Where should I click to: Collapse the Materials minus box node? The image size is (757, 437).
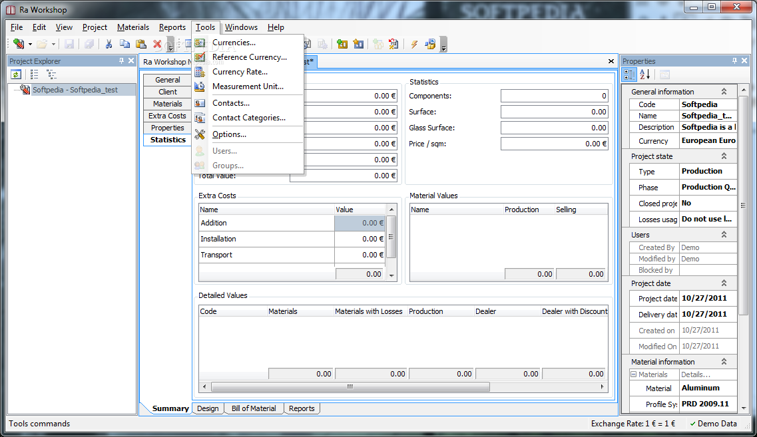[633, 374]
